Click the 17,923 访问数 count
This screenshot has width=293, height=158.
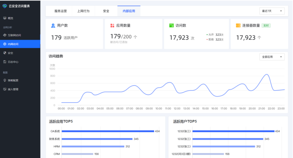click(x=179, y=38)
